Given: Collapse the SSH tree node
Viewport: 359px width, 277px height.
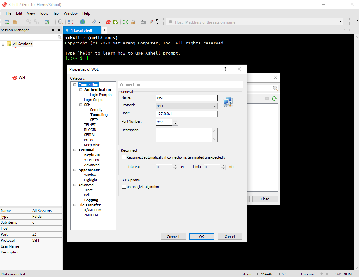Looking at the screenshot, I should [81, 105].
